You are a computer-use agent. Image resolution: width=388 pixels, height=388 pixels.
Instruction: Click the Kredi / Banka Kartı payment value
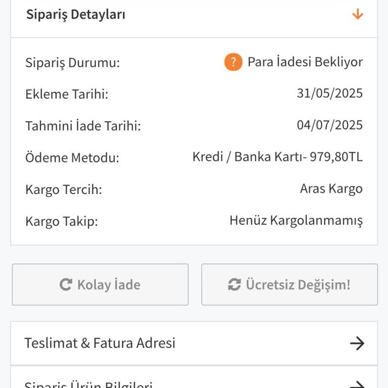[x=277, y=157]
